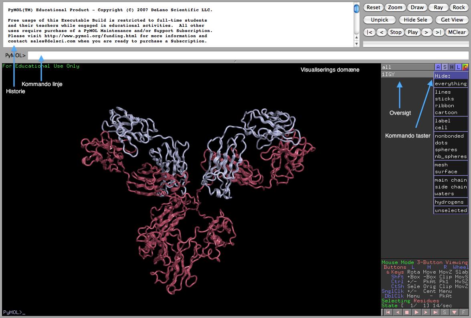The width and height of the screenshot is (471, 318).
Task: Click the S icon in bottom playback bar
Action: pyautogui.click(x=445, y=312)
